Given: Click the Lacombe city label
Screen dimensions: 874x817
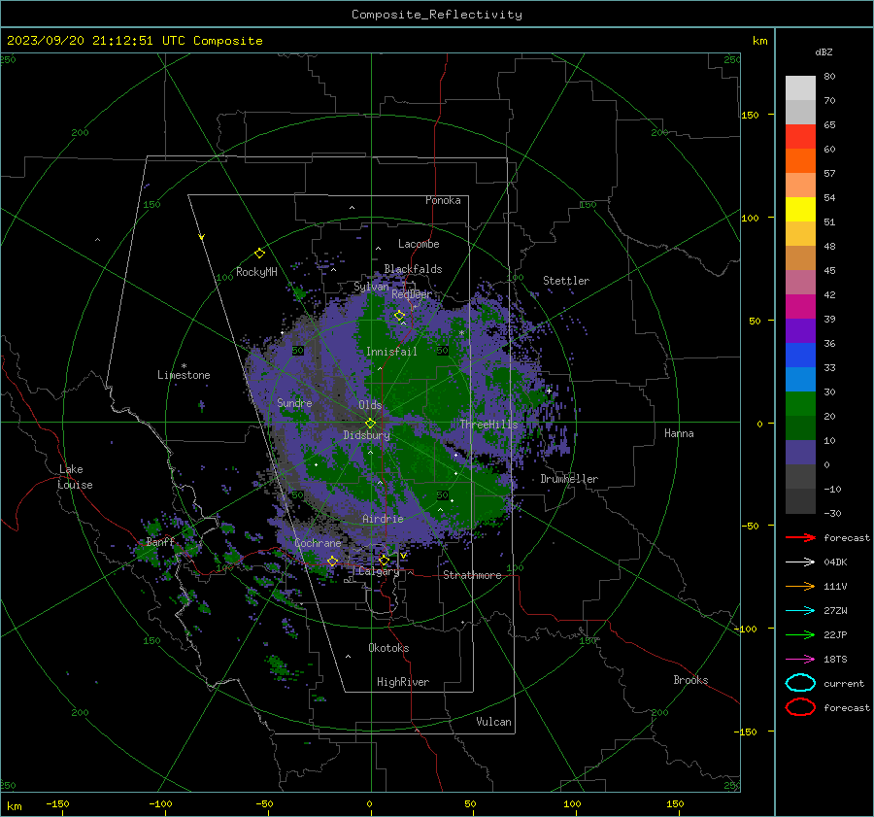Looking at the screenshot, I should [x=419, y=244].
